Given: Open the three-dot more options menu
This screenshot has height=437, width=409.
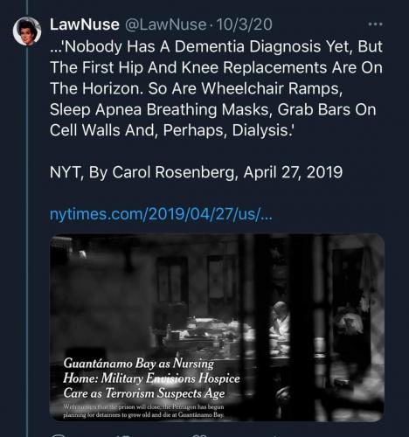Looking at the screenshot, I should (x=375, y=24).
